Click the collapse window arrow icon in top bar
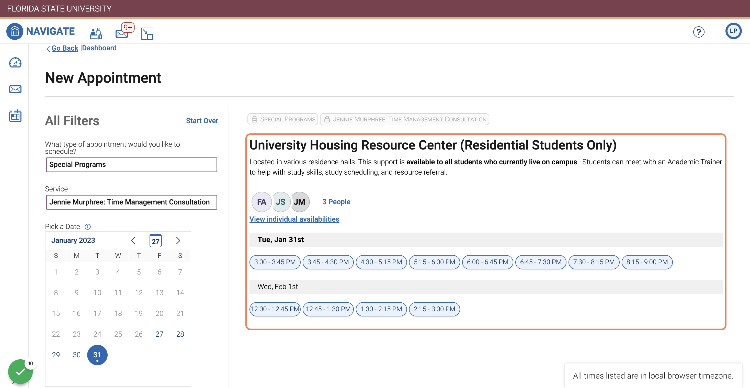This screenshot has height=388, width=750. [147, 33]
